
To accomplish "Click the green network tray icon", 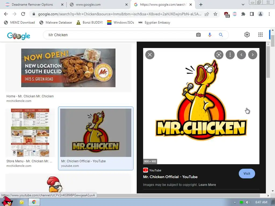I will point(241,202).
